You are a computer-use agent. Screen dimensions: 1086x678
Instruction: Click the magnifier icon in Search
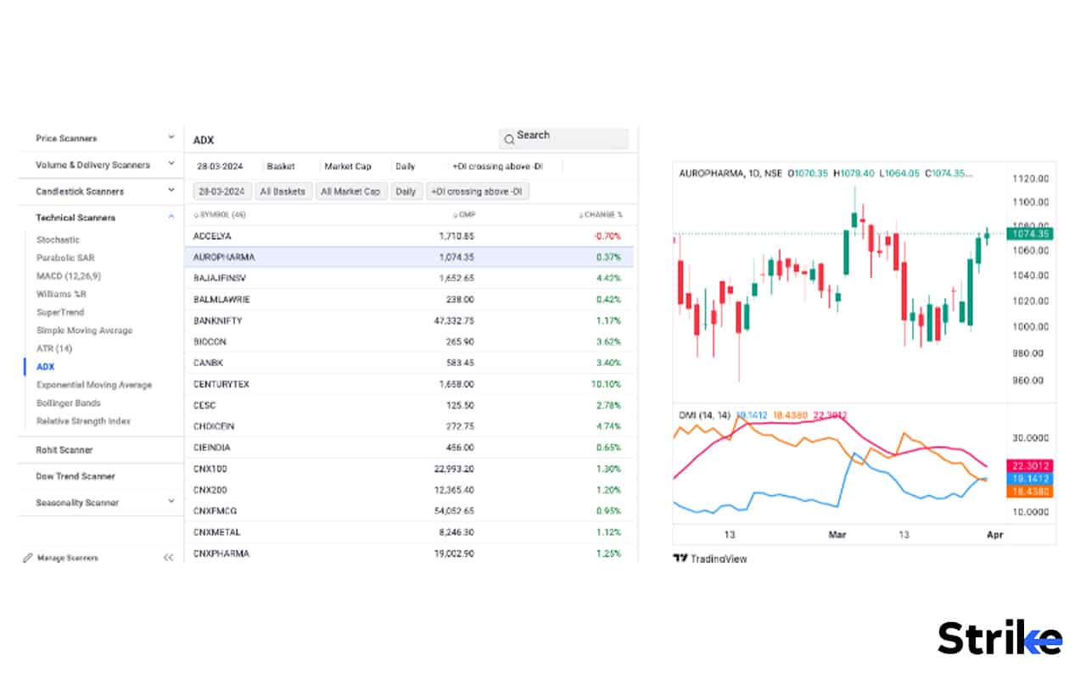[509, 138]
